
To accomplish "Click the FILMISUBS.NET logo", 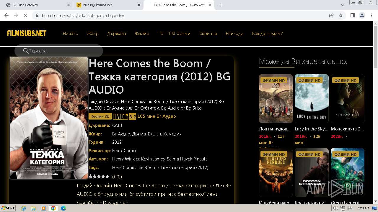I will [27, 33].
